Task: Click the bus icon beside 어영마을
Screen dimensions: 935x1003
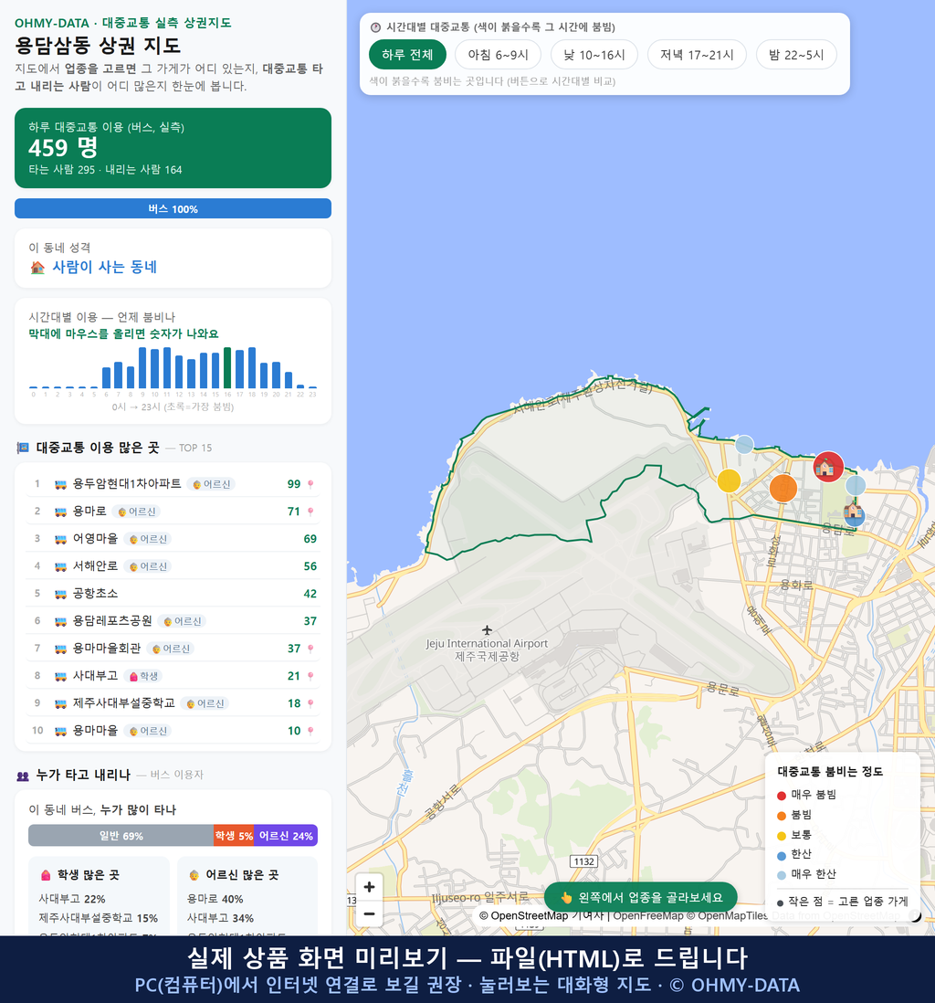Action: (x=60, y=539)
